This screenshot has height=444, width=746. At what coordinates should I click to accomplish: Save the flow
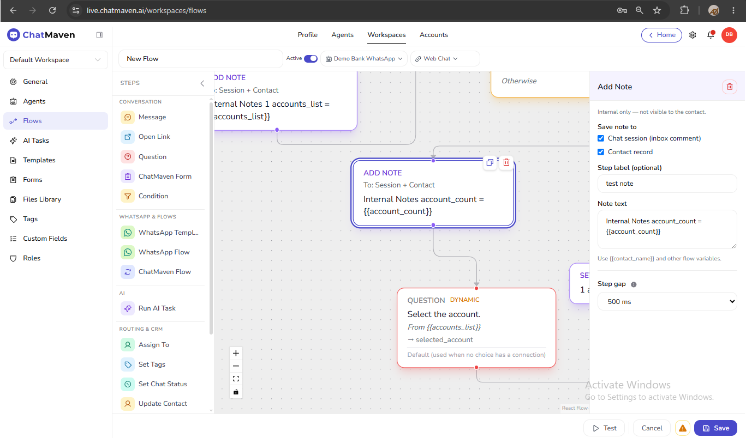pos(715,428)
